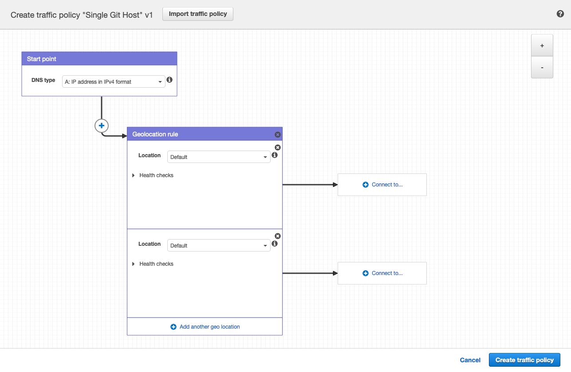Screen dimensions: 571x372
Task: Click the plus connector below Start point
Action: tap(101, 125)
